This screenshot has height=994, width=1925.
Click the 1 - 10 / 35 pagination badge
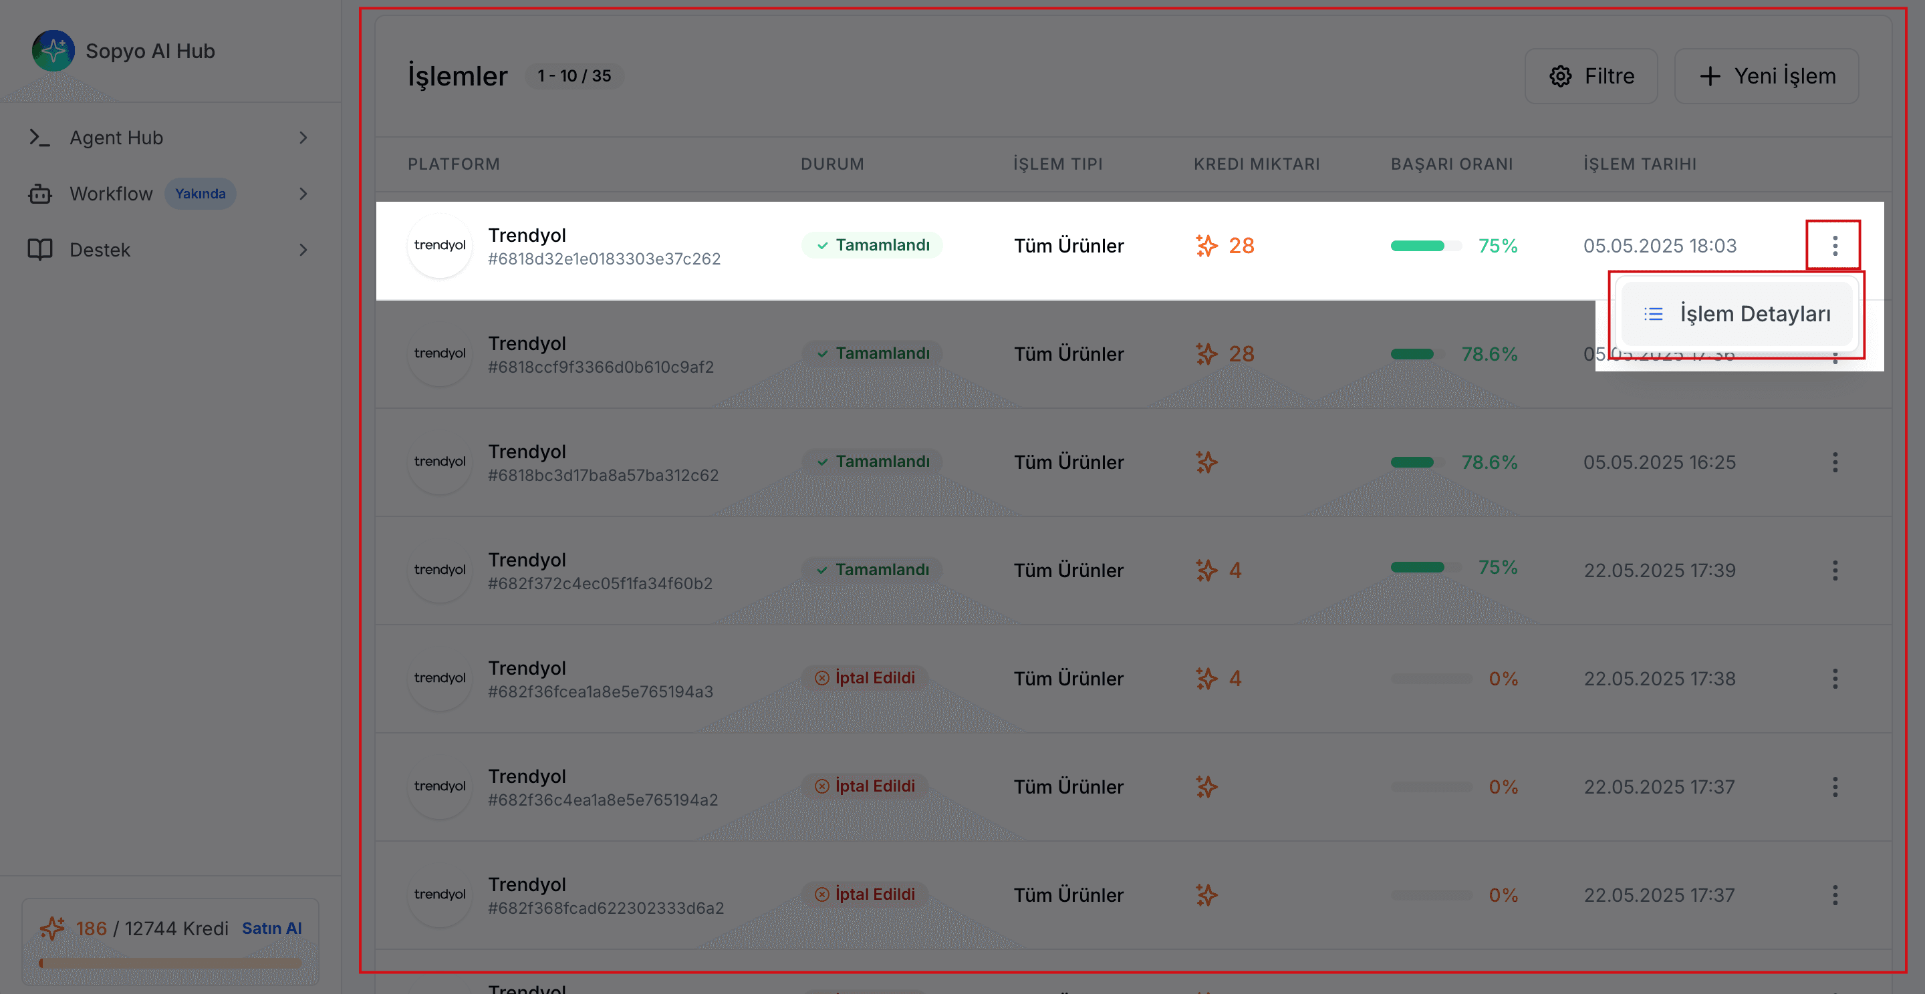click(x=574, y=76)
